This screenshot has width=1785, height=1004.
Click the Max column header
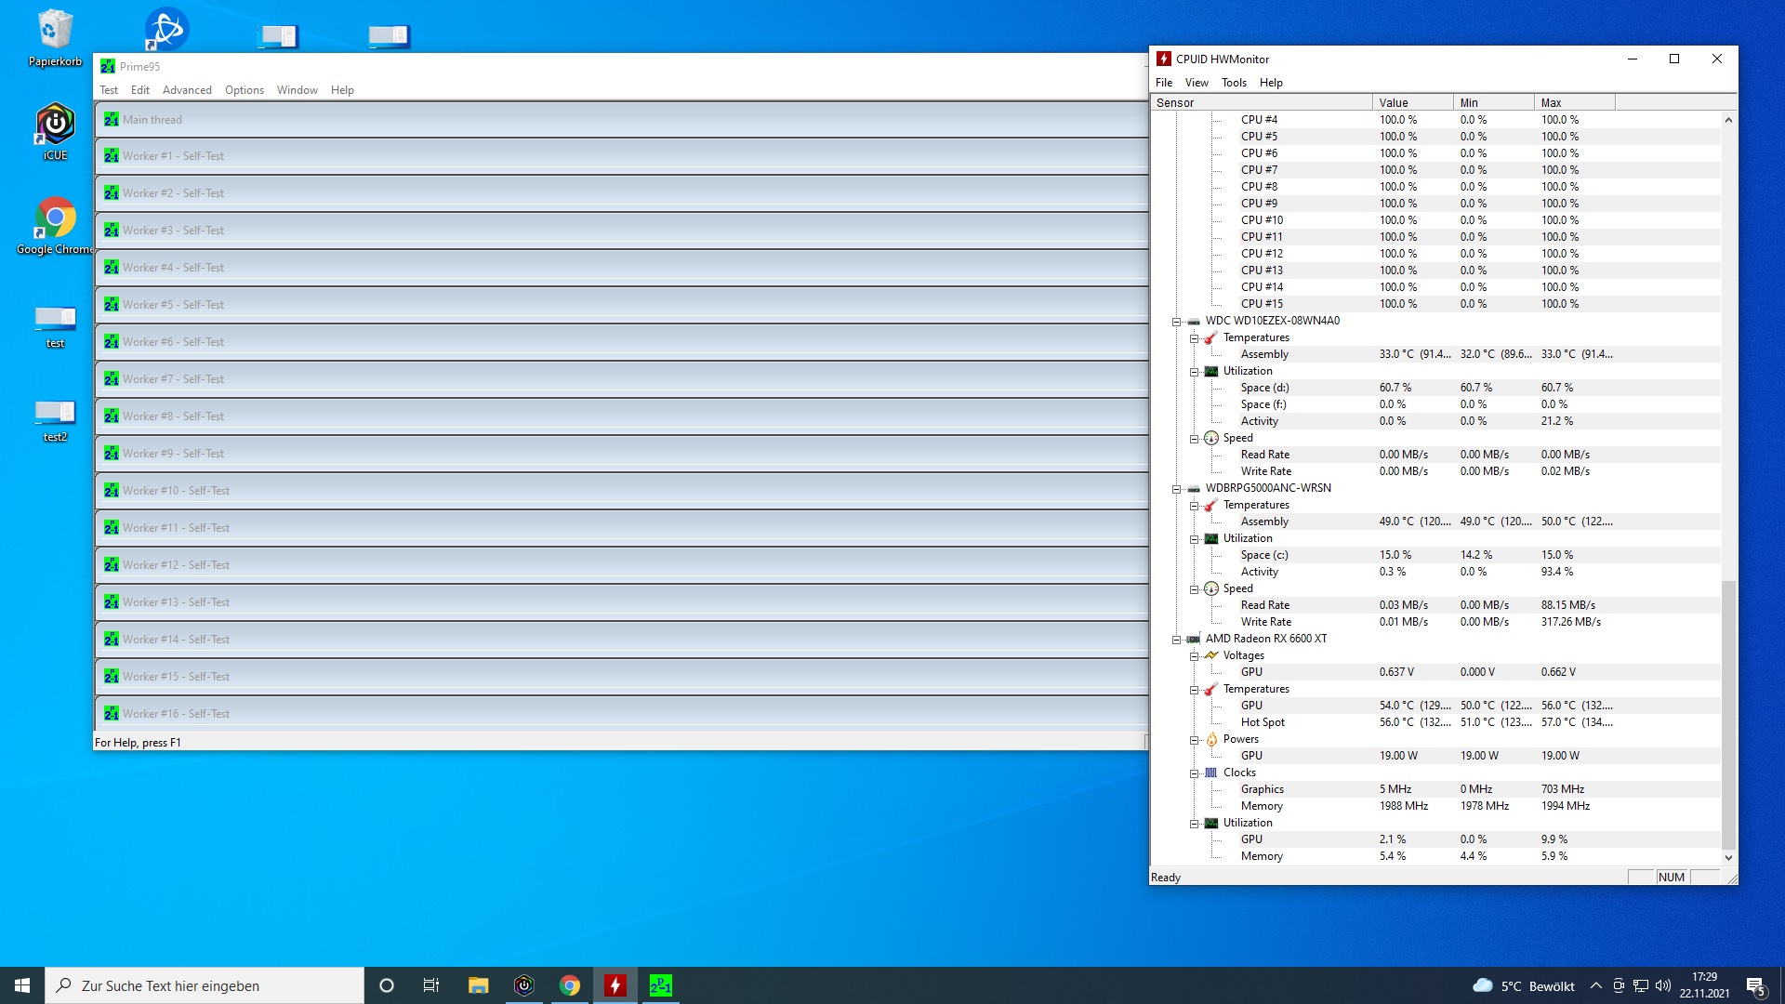(1573, 103)
